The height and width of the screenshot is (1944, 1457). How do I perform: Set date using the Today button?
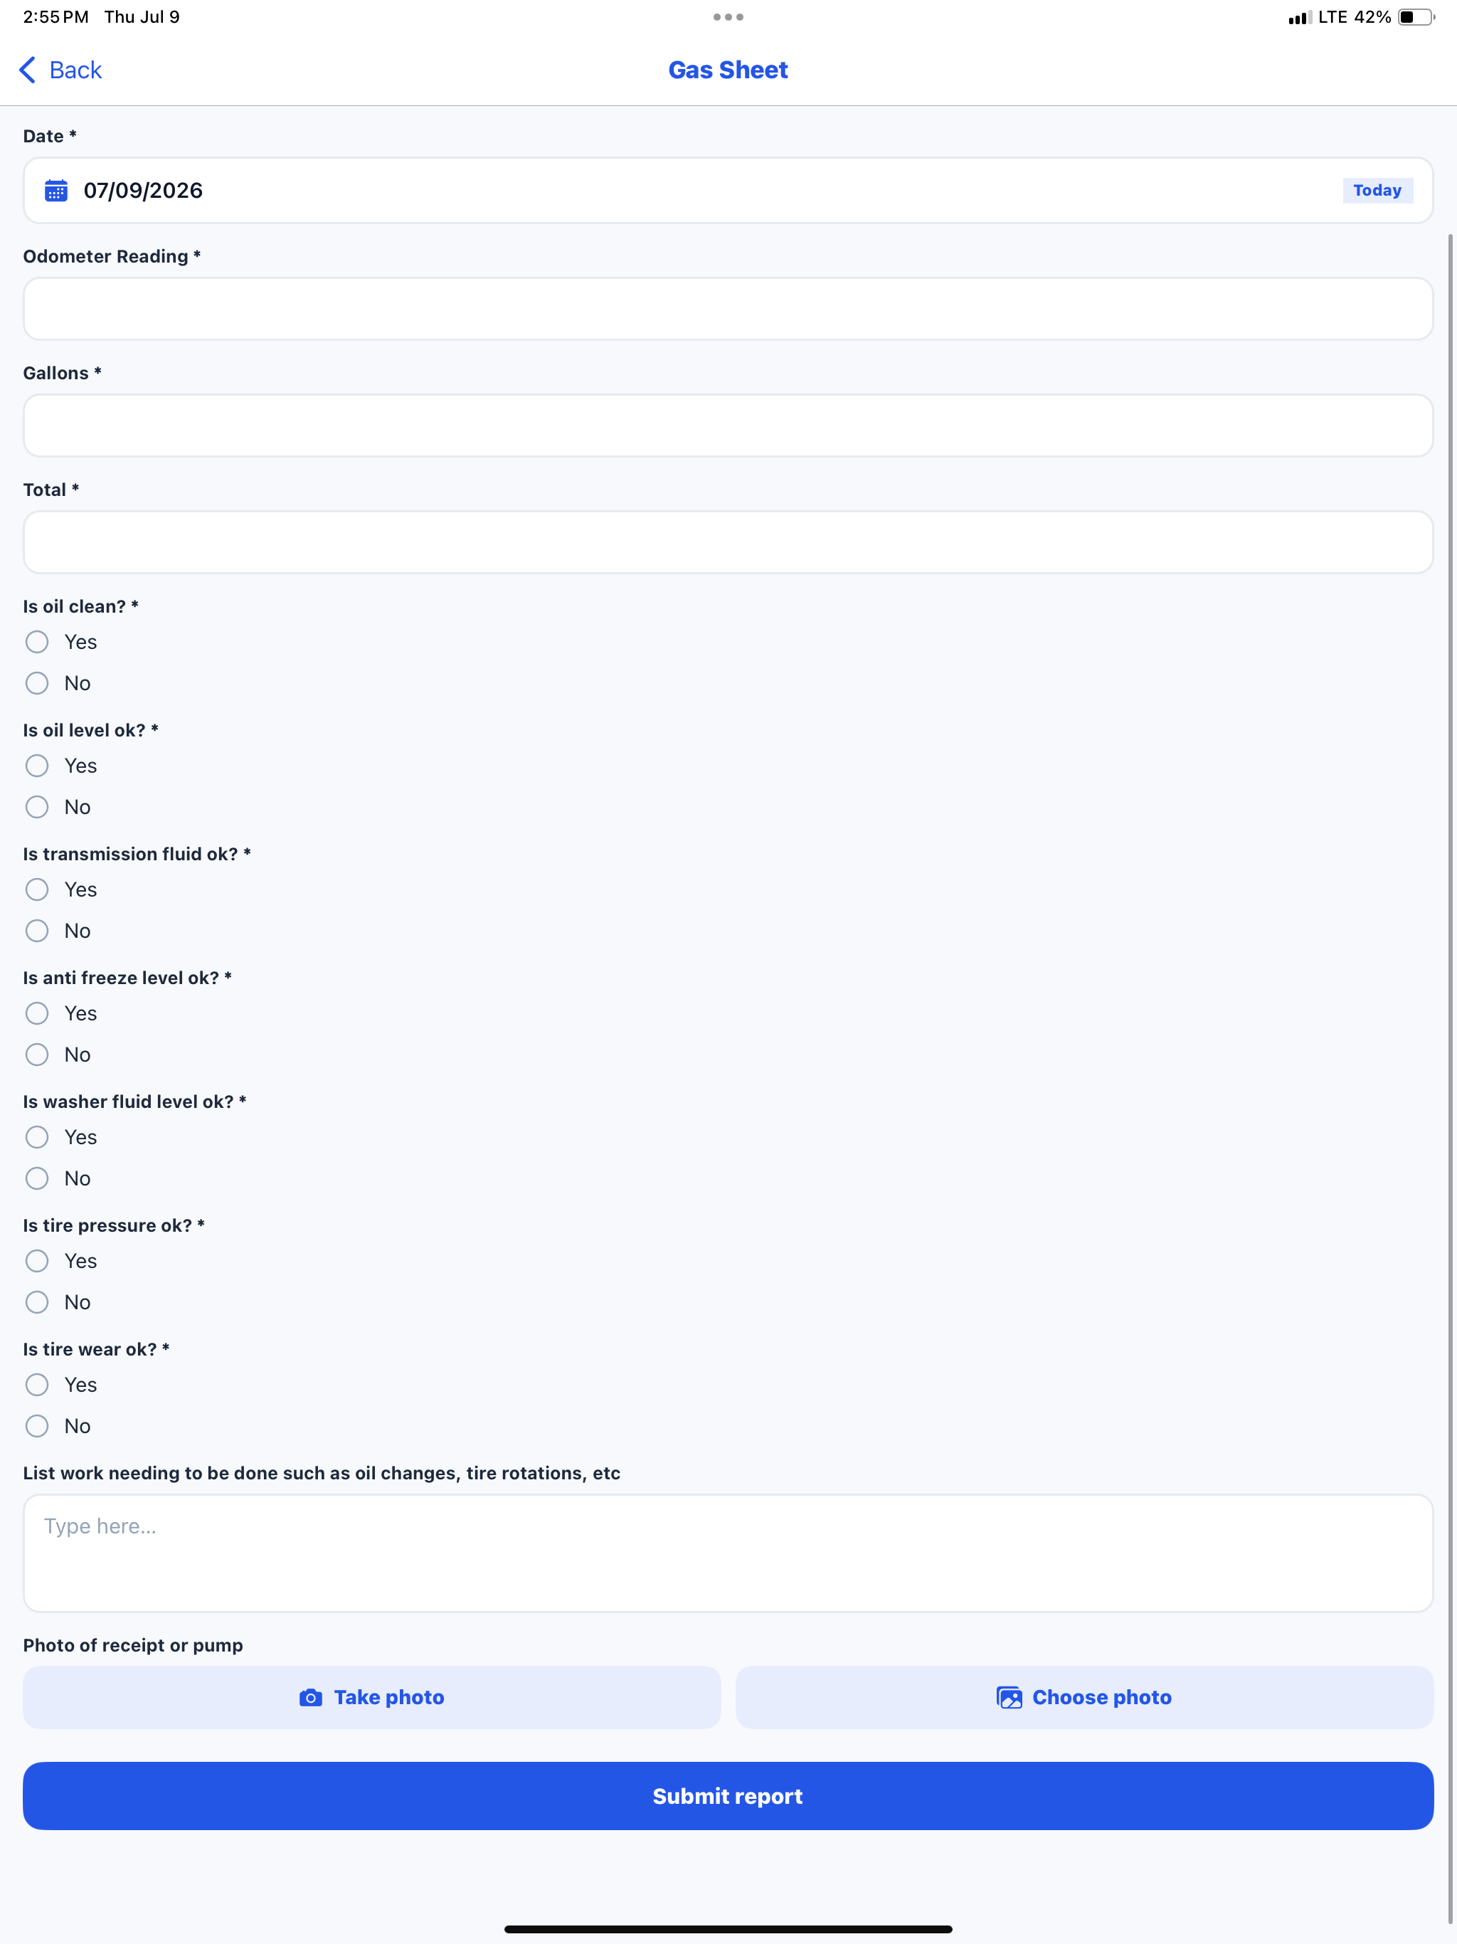[x=1377, y=191]
